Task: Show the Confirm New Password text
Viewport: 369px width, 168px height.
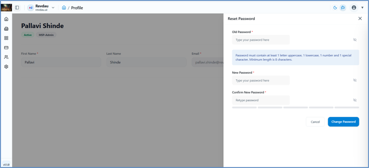Action: [355, 100]
